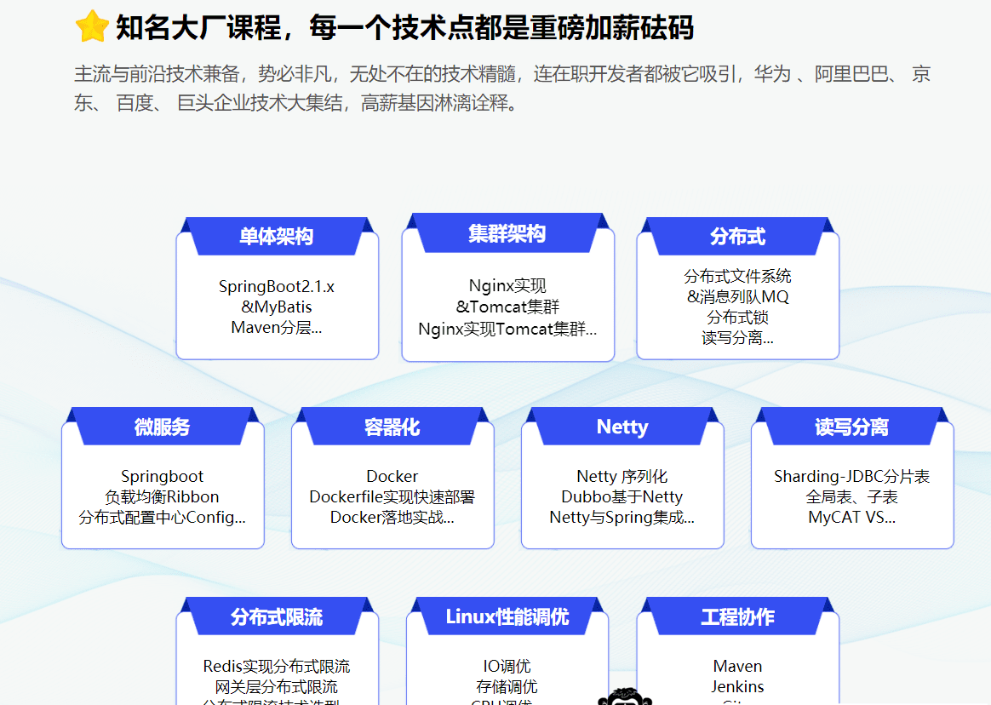Click the Linux性能调优 ribbon banner
The width and height of the screenshot is (991, 705).
pos(507,616)
